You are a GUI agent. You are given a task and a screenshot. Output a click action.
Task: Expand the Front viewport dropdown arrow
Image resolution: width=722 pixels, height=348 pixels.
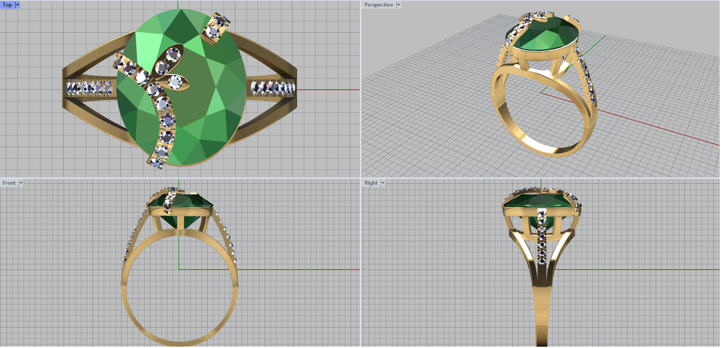pyautogui.click(x=21, y=183)
